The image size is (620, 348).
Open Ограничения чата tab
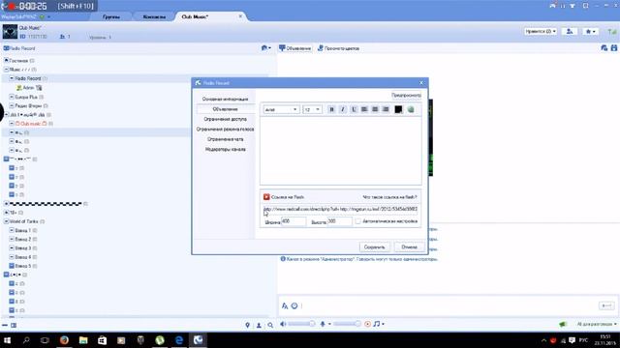tap(225, 139)
